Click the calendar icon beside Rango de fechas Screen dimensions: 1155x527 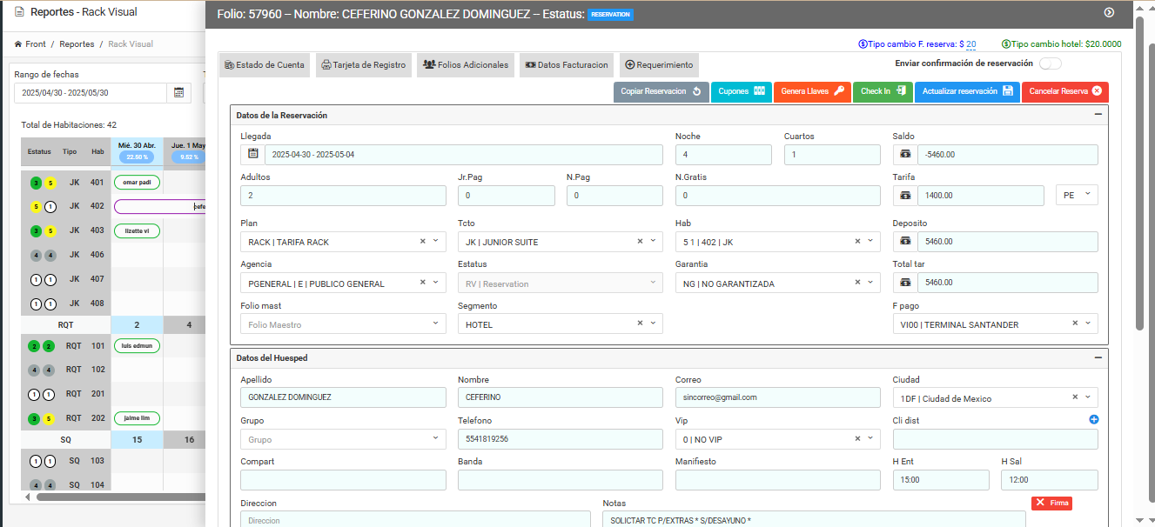(178, 93)
